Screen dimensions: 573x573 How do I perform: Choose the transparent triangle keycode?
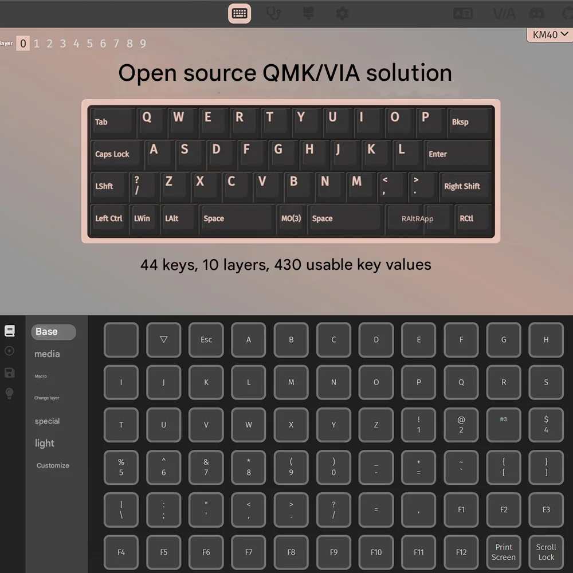click(164, 340)
